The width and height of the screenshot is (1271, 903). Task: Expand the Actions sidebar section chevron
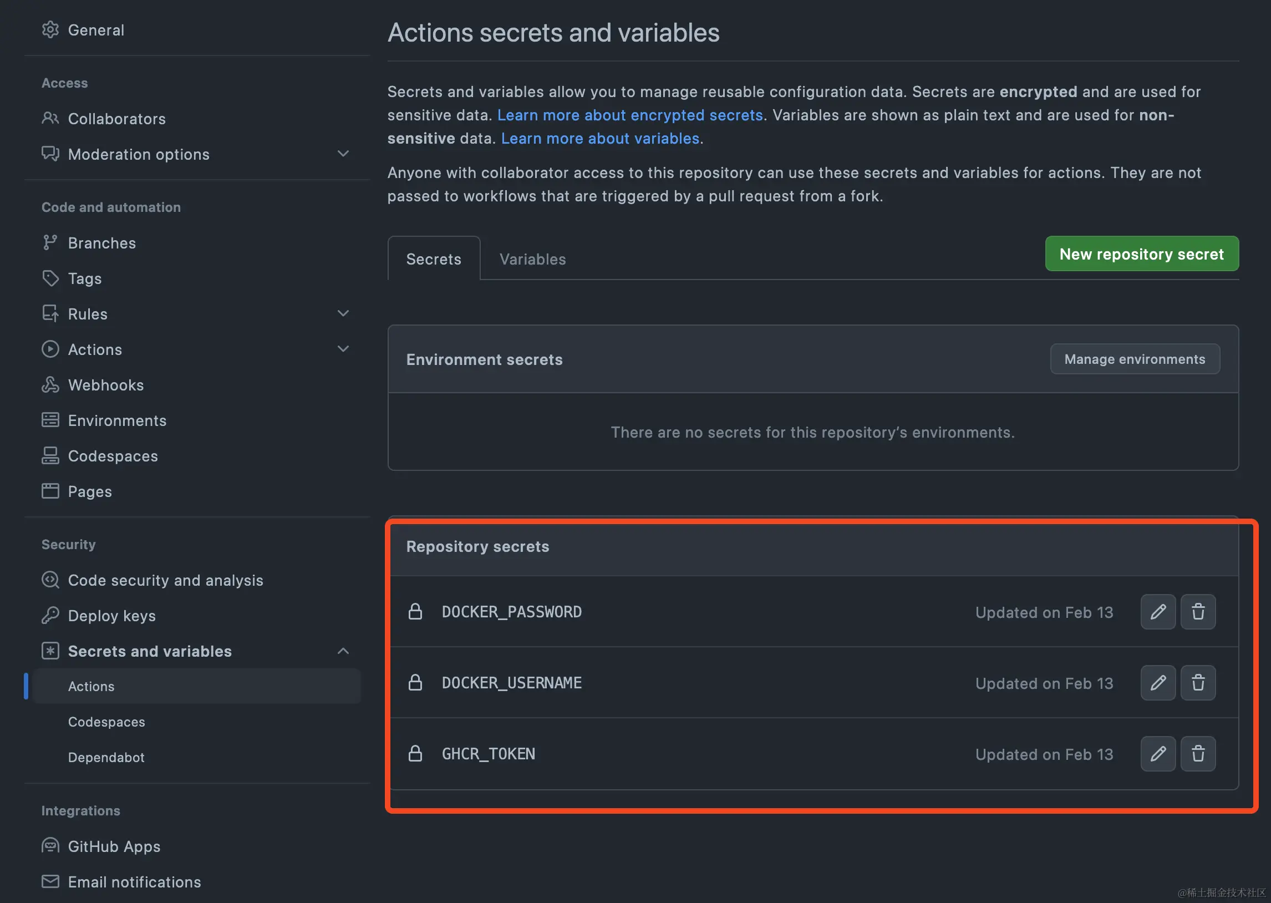coord(343,349)
